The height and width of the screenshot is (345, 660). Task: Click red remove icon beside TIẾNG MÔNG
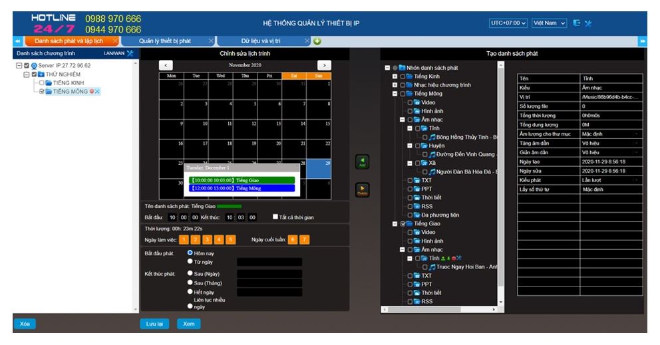91,92
